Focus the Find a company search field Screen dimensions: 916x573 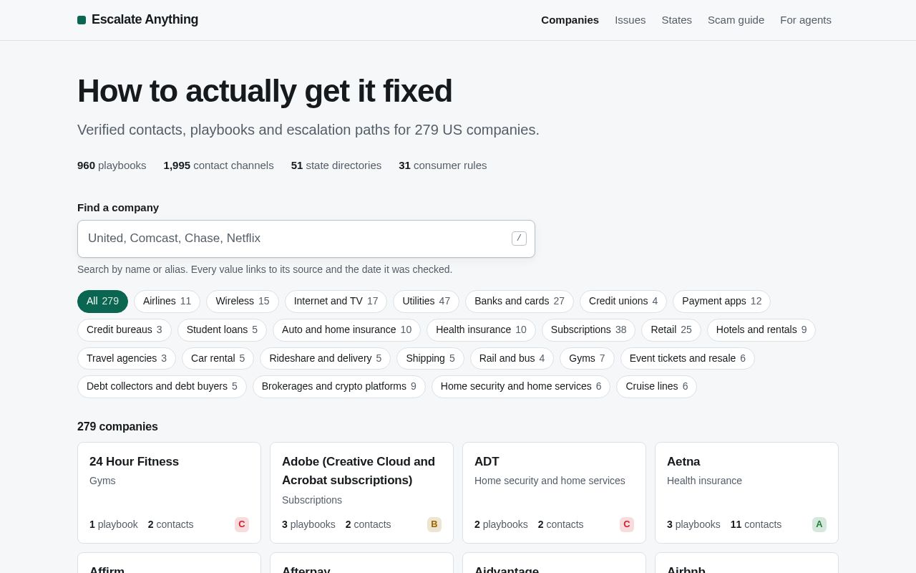[306, 239]
